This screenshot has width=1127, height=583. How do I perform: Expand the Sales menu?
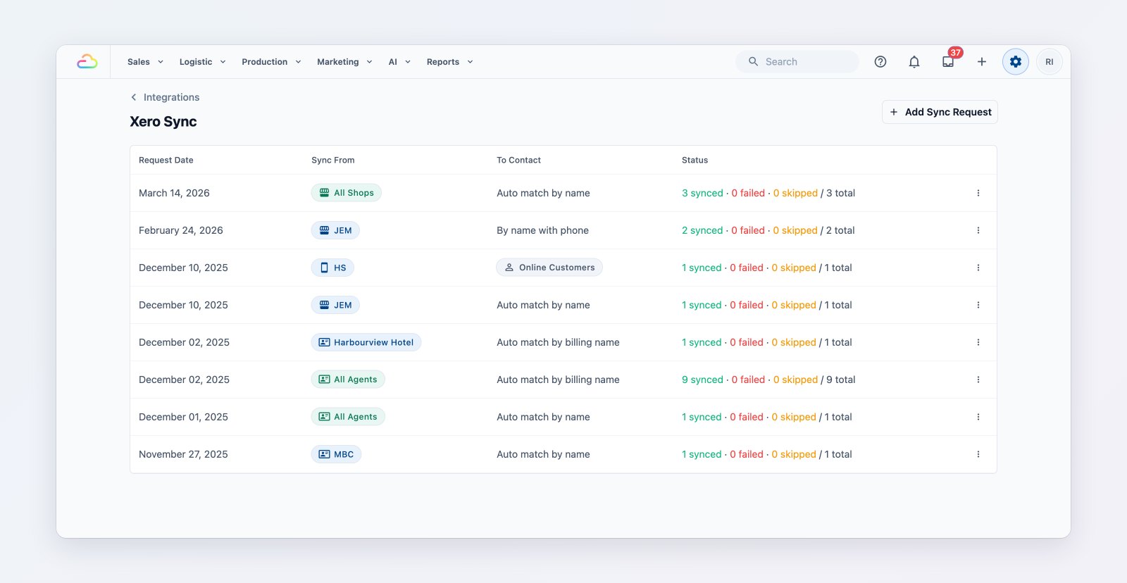tap(146, 62)
